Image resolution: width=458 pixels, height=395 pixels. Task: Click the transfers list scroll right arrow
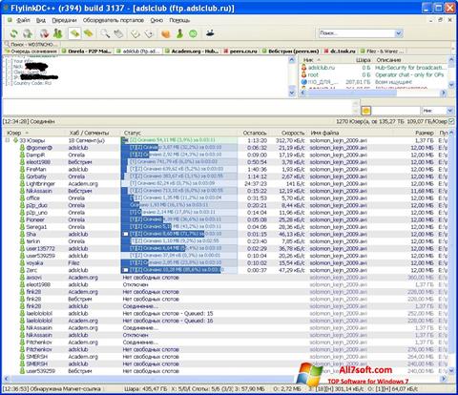click(444, 379)
